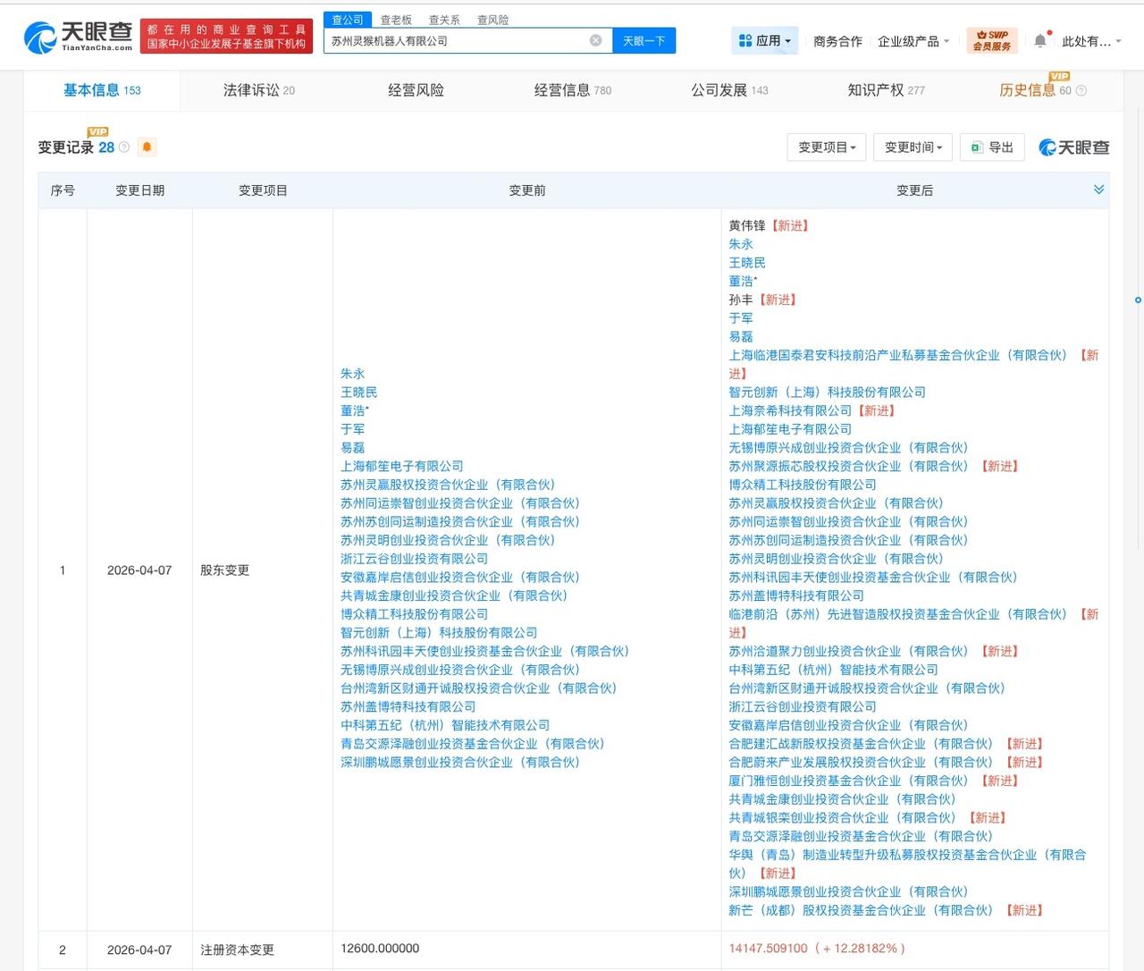Collapse table using the double chevron icon
The width and height of the screenshot is (1144, 971).
1099,190
